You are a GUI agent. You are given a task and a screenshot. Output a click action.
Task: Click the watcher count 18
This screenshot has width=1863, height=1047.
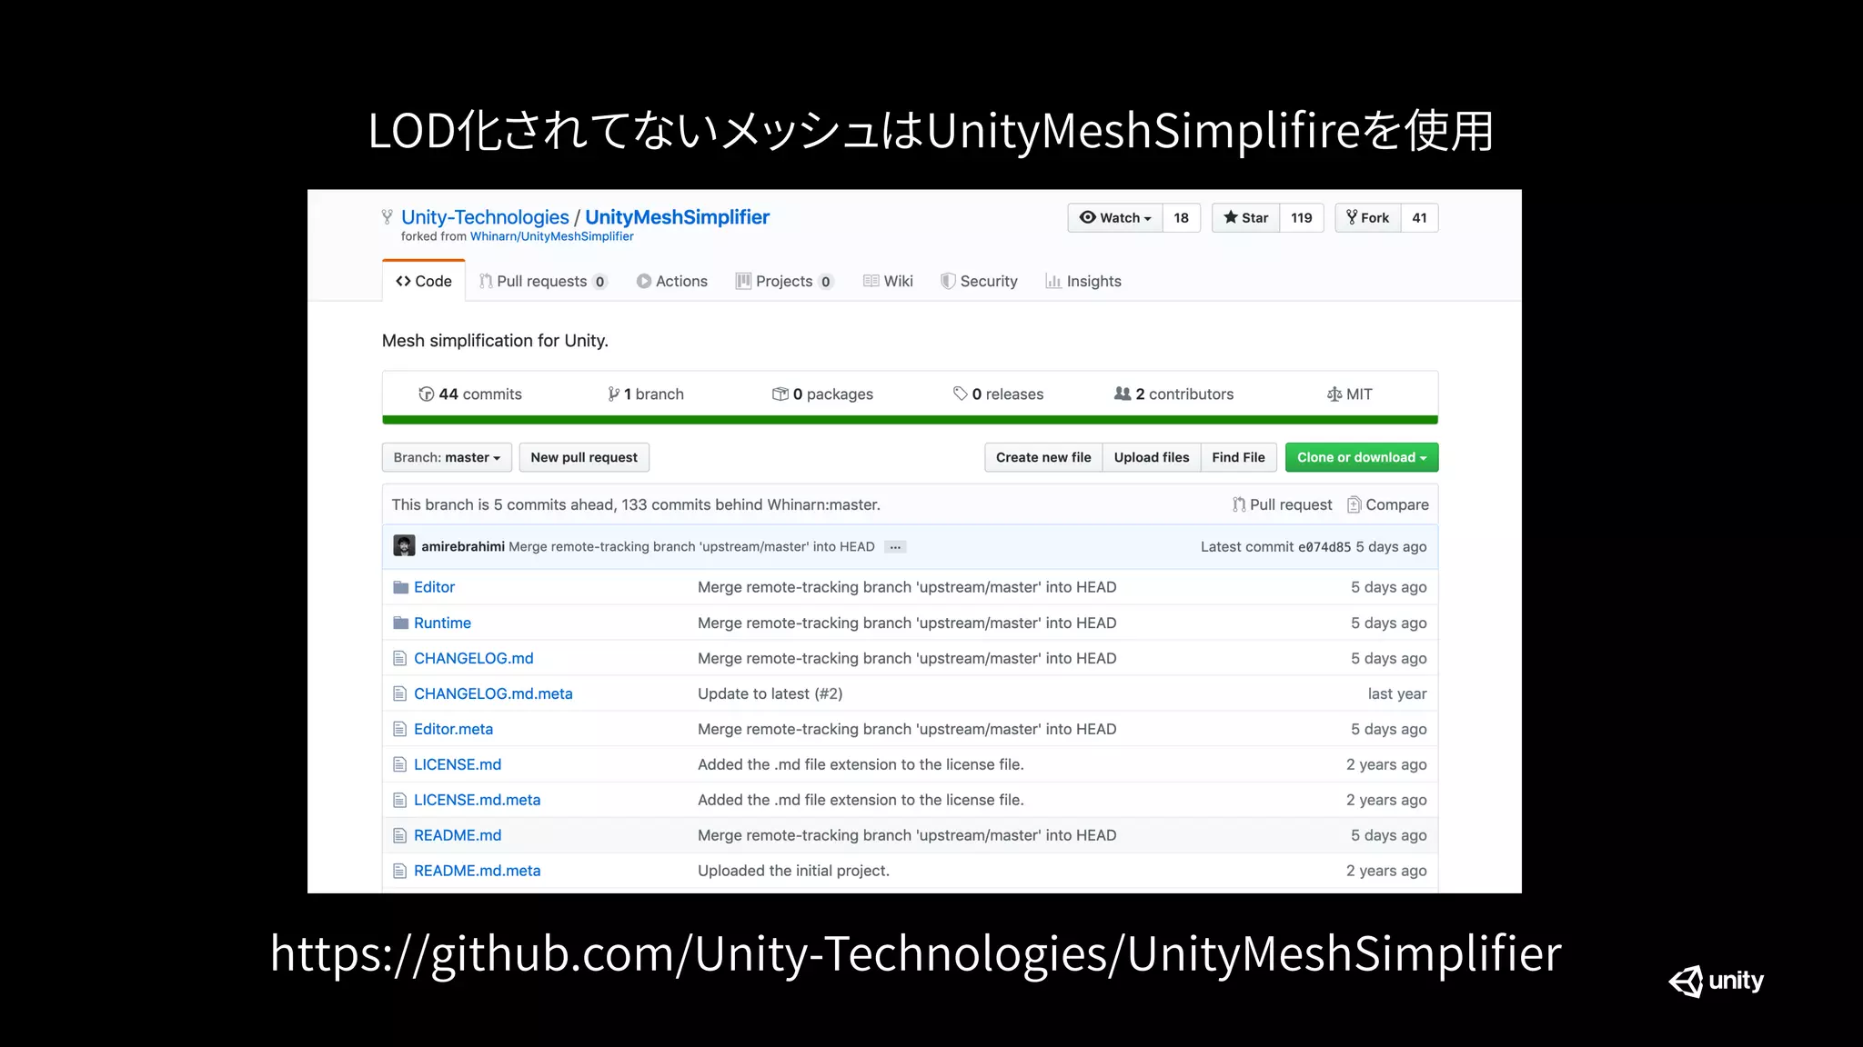point(1181,218)
